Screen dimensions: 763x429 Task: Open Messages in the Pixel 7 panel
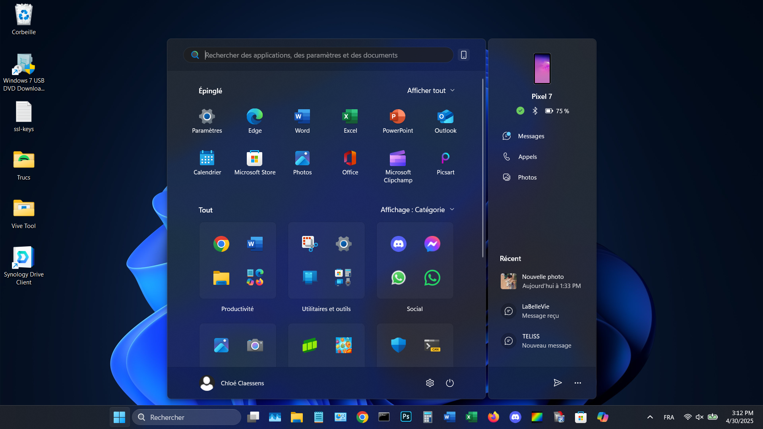click(x=531, y=136)
